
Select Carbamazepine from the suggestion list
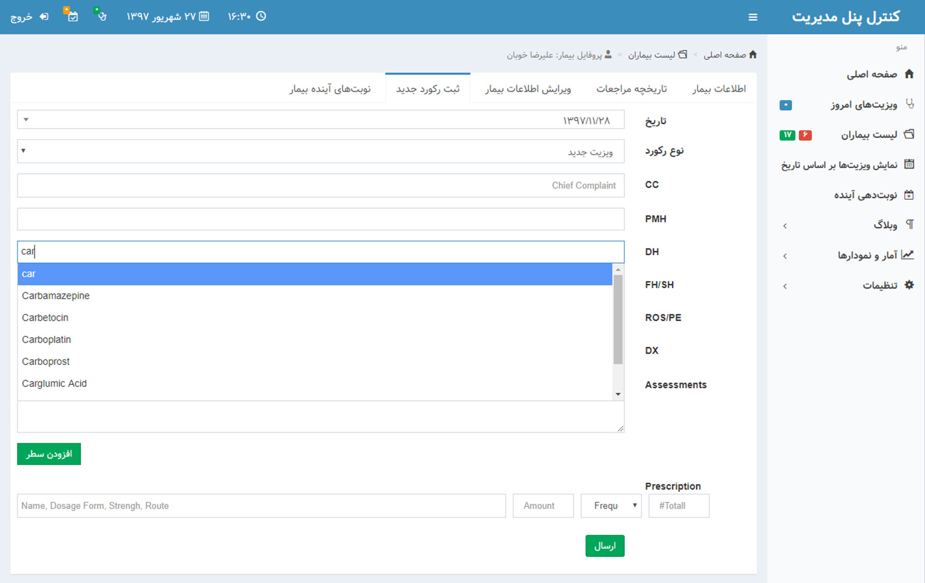click(56, 296)
